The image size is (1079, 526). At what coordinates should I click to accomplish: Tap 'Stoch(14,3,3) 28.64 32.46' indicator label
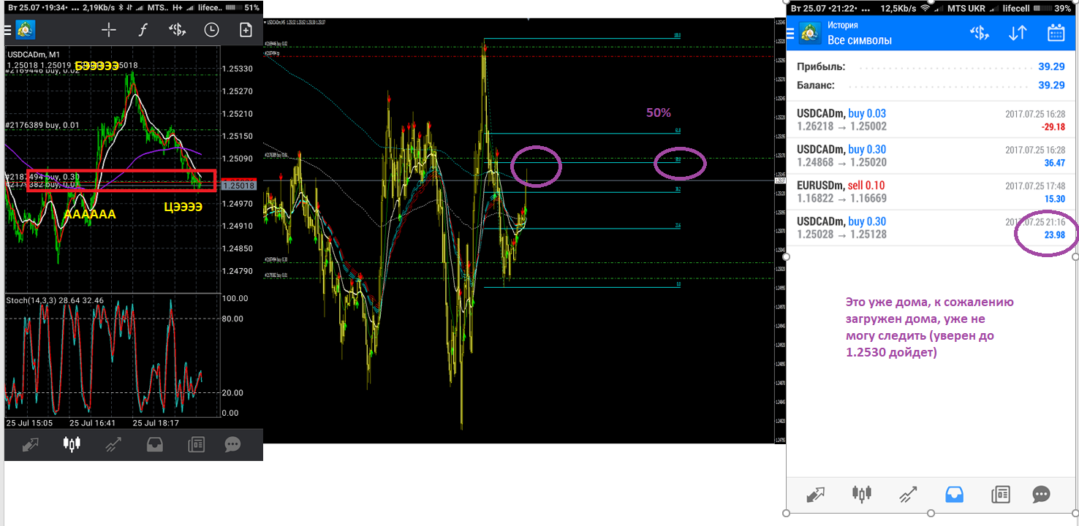point(55,300)
